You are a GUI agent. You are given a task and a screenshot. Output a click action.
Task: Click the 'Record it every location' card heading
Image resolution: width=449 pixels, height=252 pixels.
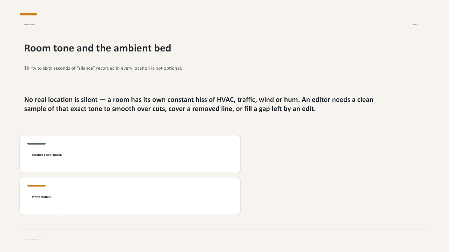[47, 155]
